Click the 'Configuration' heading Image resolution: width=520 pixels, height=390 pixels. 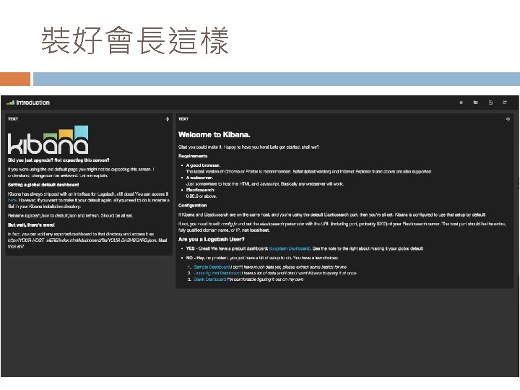[x=192, y=205]
